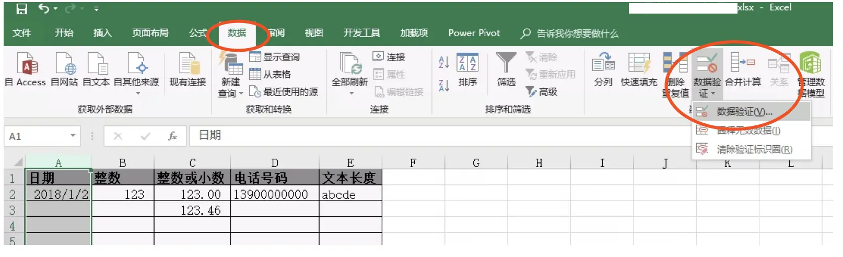The width and height of the screenshot is (843, 257).
Task: Click the 快速填充 flash fill icon
Action: click(639, 69)
